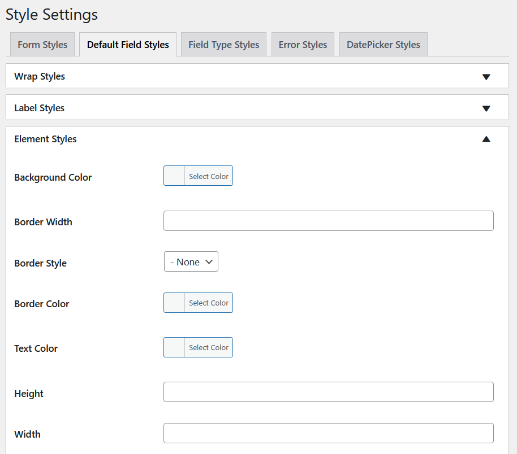Switch to the Form Styles tab
The height and width of the screenshot is (454, 517).
[42, 44]
